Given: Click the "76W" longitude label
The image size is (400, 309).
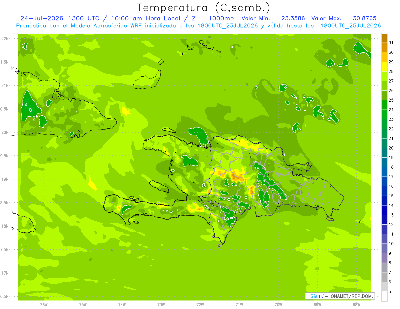Looking at the screenshot, I should pos(43,304).
